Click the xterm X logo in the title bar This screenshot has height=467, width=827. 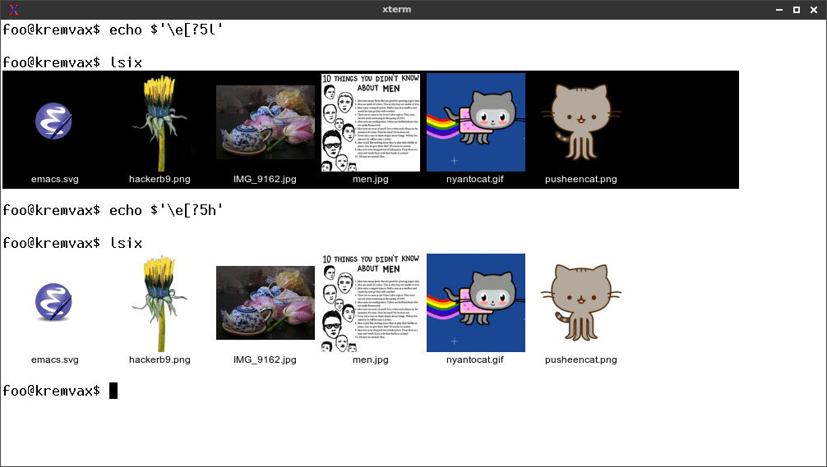14,10
